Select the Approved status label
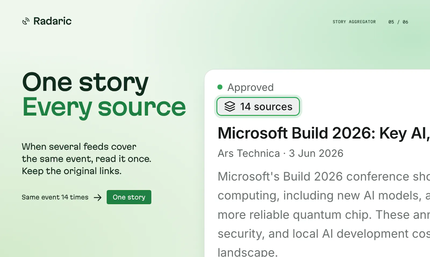 (x=250, y=87)
